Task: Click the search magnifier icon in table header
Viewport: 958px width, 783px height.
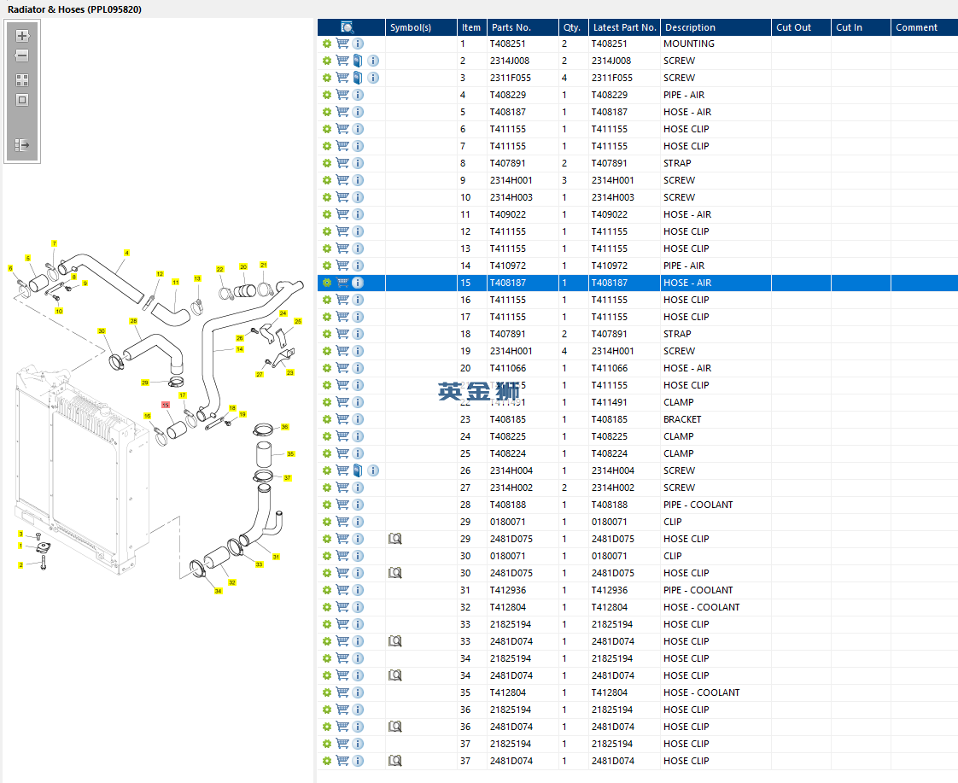Action: point(347,27)
